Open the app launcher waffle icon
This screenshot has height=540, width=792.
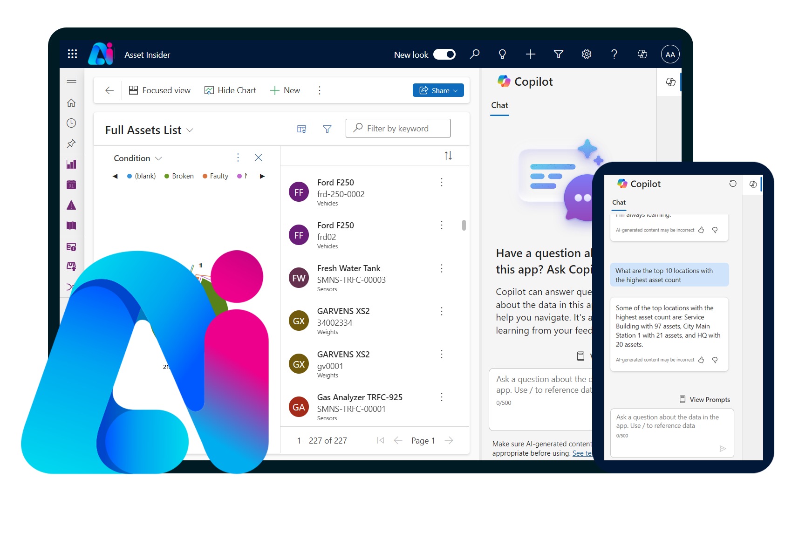pos(72,54)
